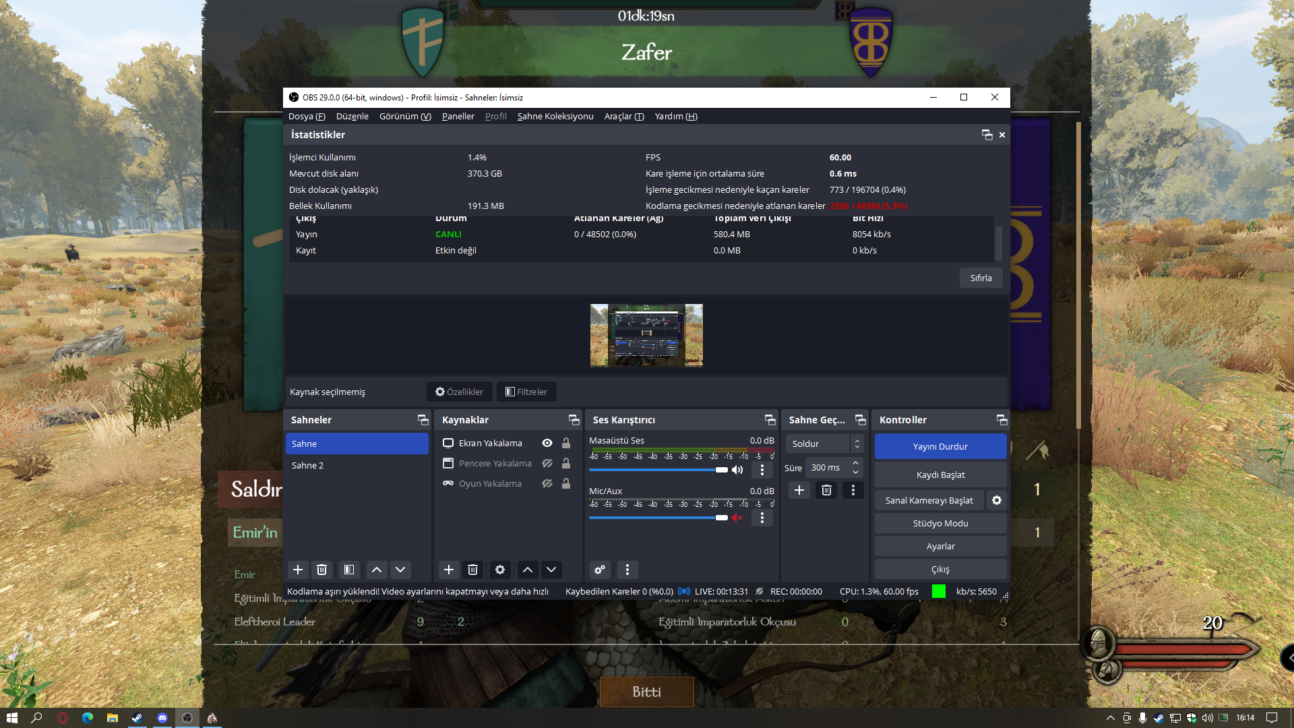1294x728 pixels.
Task: Undock the İstatistikler panel
Action: tap(987, 135)
